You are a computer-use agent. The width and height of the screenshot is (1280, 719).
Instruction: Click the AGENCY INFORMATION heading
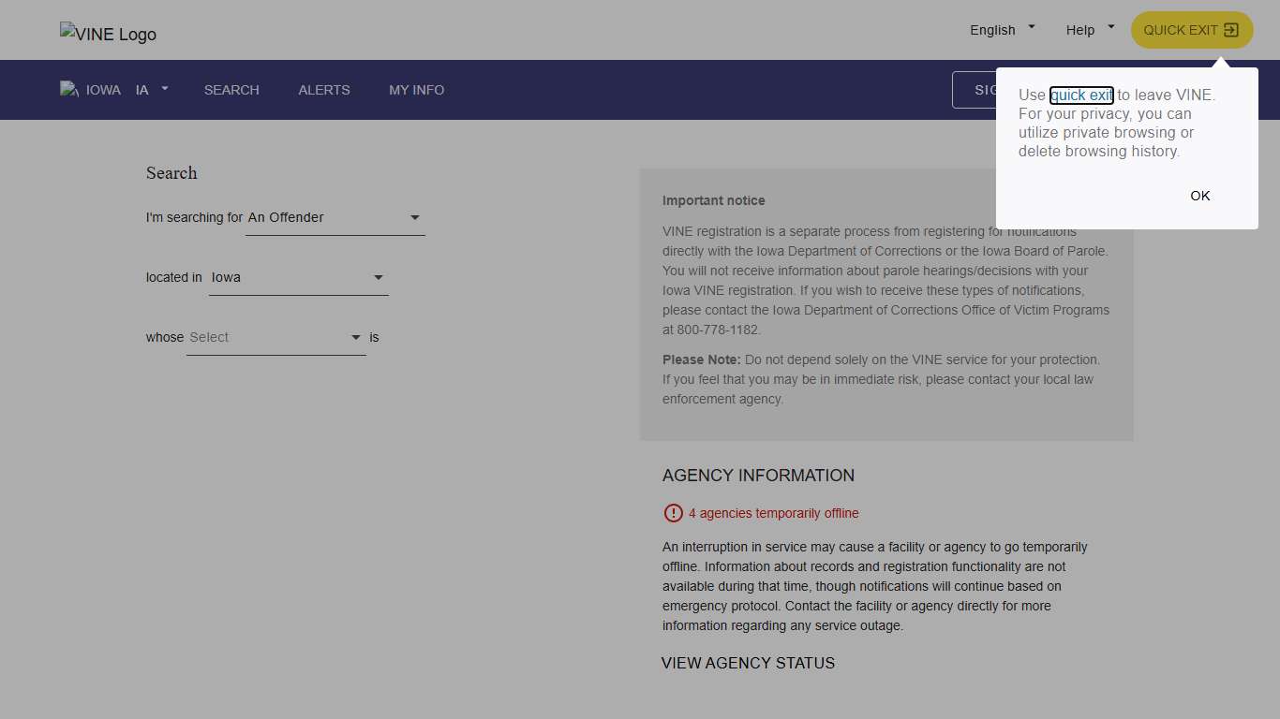758,476
